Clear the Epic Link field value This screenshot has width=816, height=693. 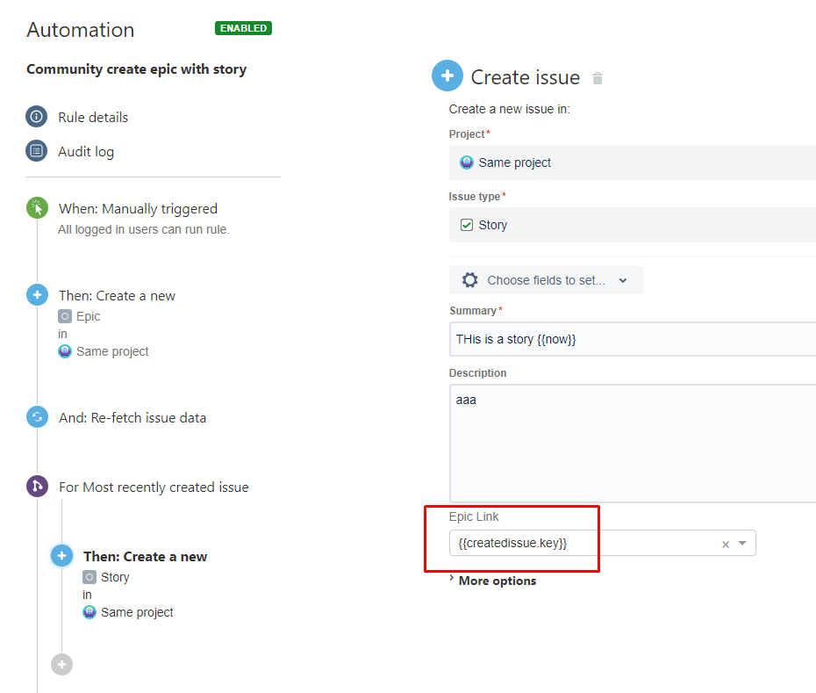[726, 545]
